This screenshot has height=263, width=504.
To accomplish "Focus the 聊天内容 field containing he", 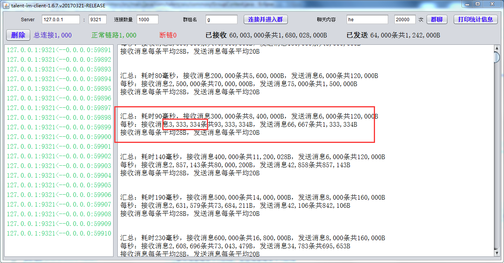I will point(368,19).
